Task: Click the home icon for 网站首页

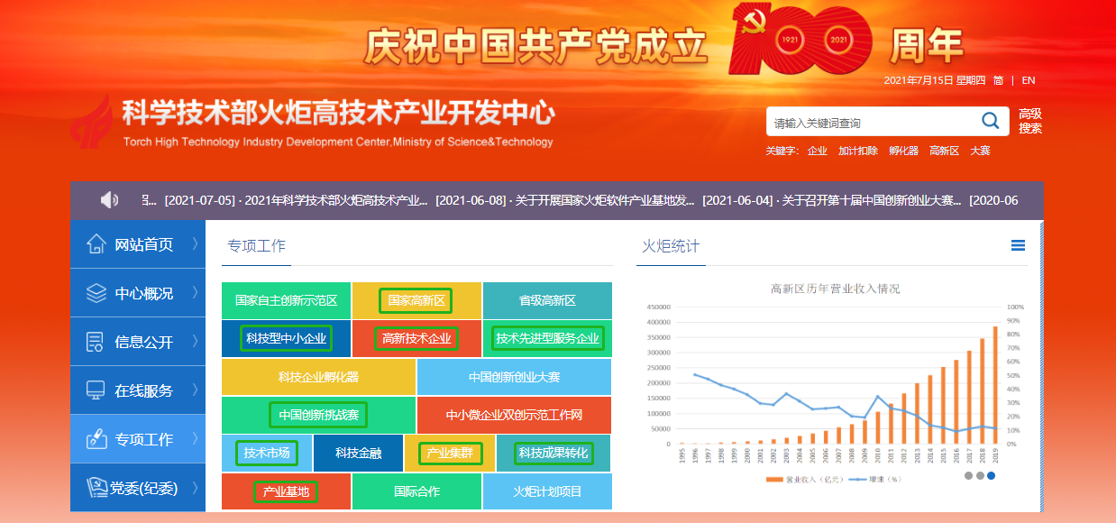Action: 96,244
